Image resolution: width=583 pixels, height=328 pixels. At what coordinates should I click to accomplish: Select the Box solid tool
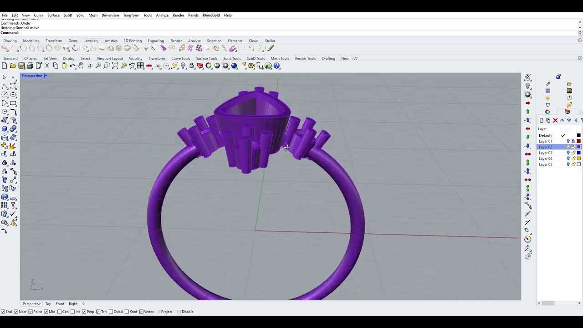5,129
